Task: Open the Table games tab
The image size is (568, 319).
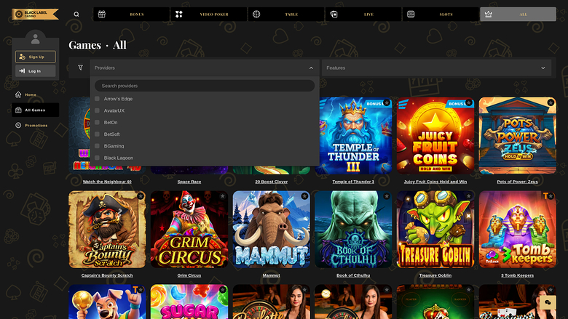Action: [286, 14]
